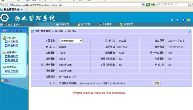Click the orange square icon in header
193x110 pixels.
[189, 20]
